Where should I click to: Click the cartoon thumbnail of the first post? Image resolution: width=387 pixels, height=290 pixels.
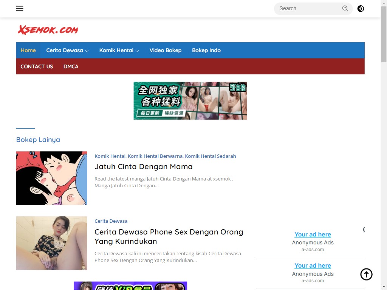(x=51, y=178)
